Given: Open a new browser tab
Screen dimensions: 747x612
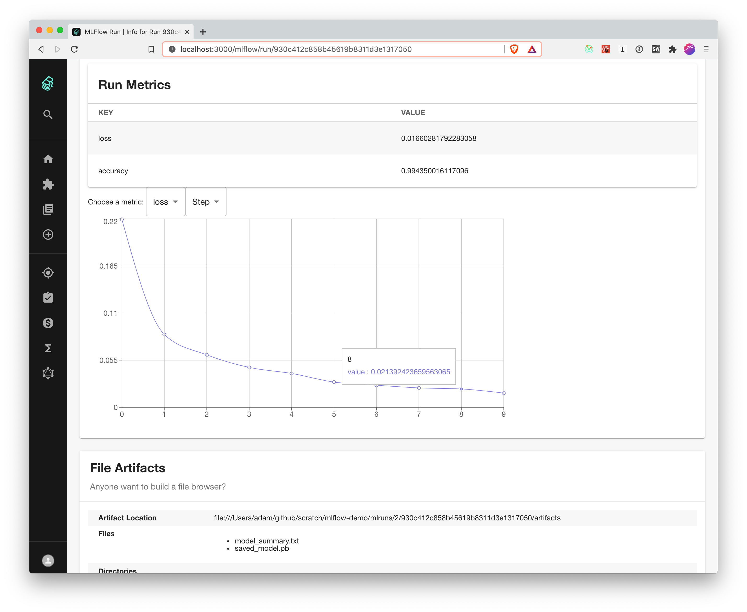Looking at the screenshot, I should pyautogui.click(x=203, y=32).
